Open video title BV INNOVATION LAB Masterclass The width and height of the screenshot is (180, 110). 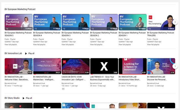(x=44, y=78)
